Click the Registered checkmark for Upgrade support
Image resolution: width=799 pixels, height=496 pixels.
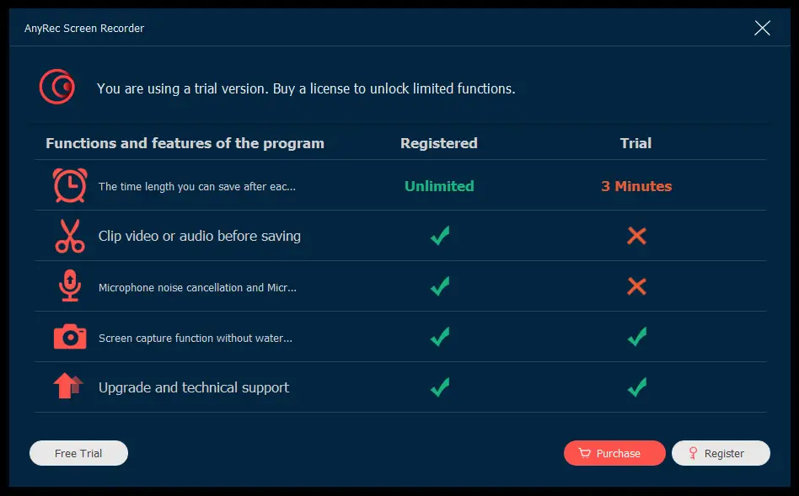(440, 387)
